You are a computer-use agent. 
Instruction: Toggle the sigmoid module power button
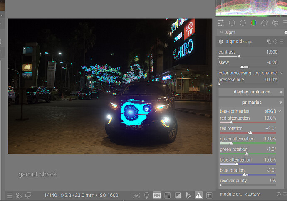[x=221, y=42]
